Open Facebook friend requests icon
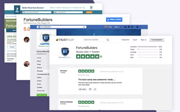The image size is (180, 112). click(125, 27)
